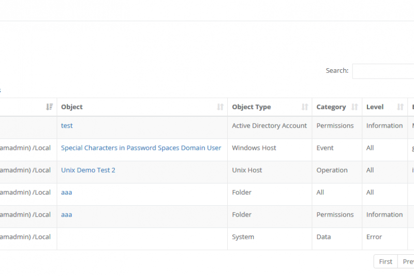Open the "test" object link
The image size is (414, 276).
67,126
